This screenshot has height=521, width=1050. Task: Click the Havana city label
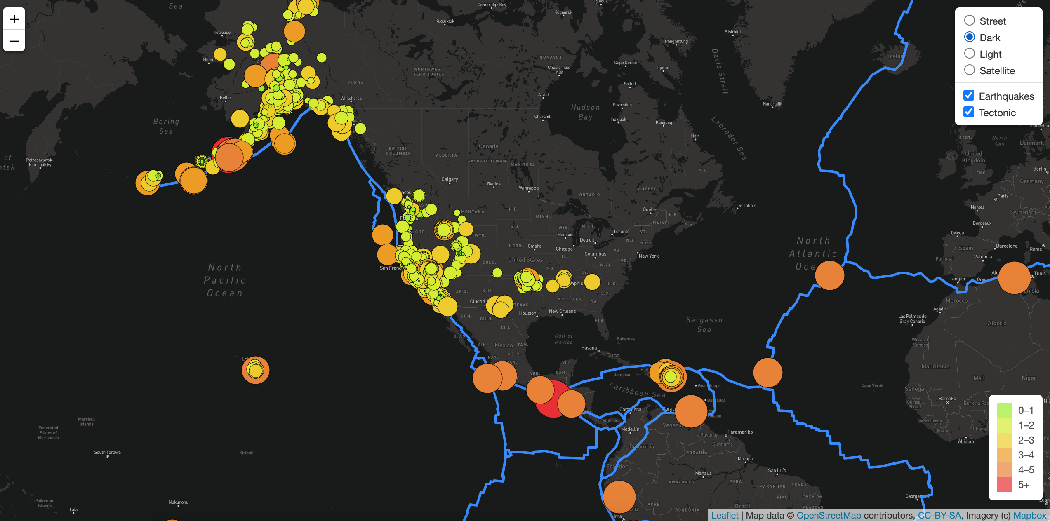[589, 348]
